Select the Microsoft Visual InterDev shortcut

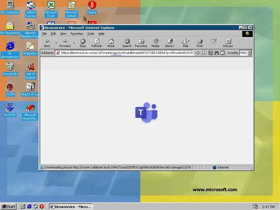pos(30,112)
